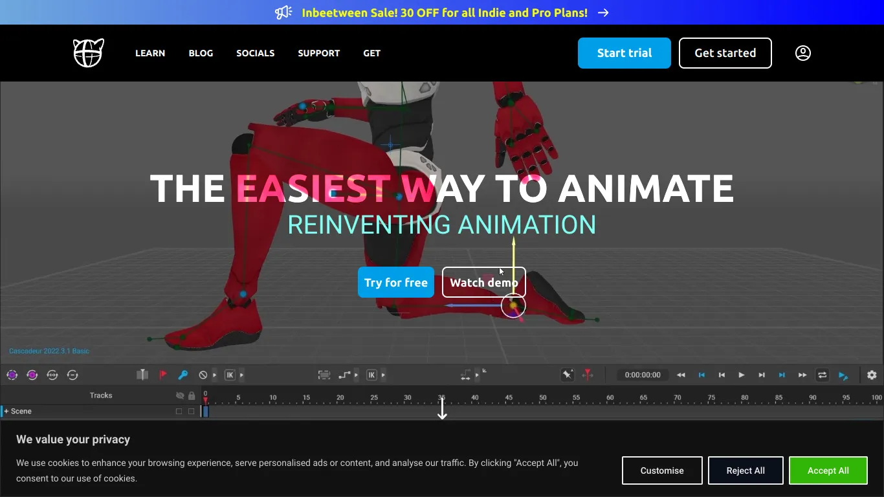The width and height of the screenshot is (884, 497).
Task: Click the third circular arrows icon with dots
Action: click(x=52, y=375)
